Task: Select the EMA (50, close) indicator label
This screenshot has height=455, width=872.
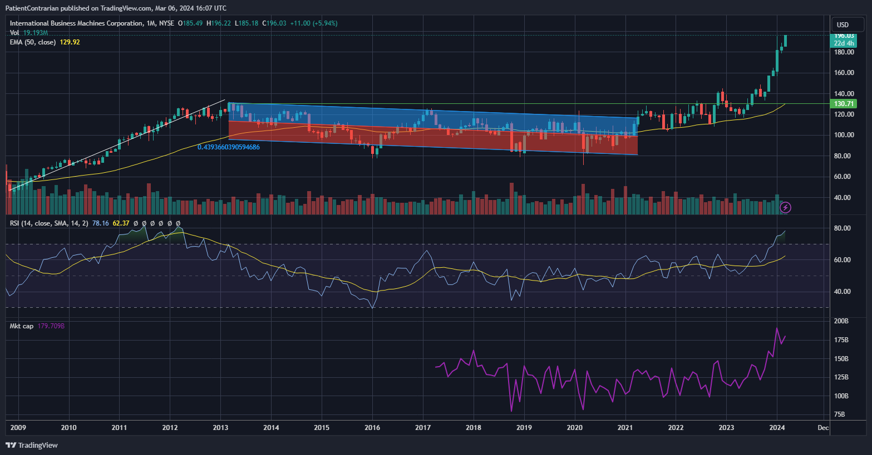Action: [x=33, y=42]
